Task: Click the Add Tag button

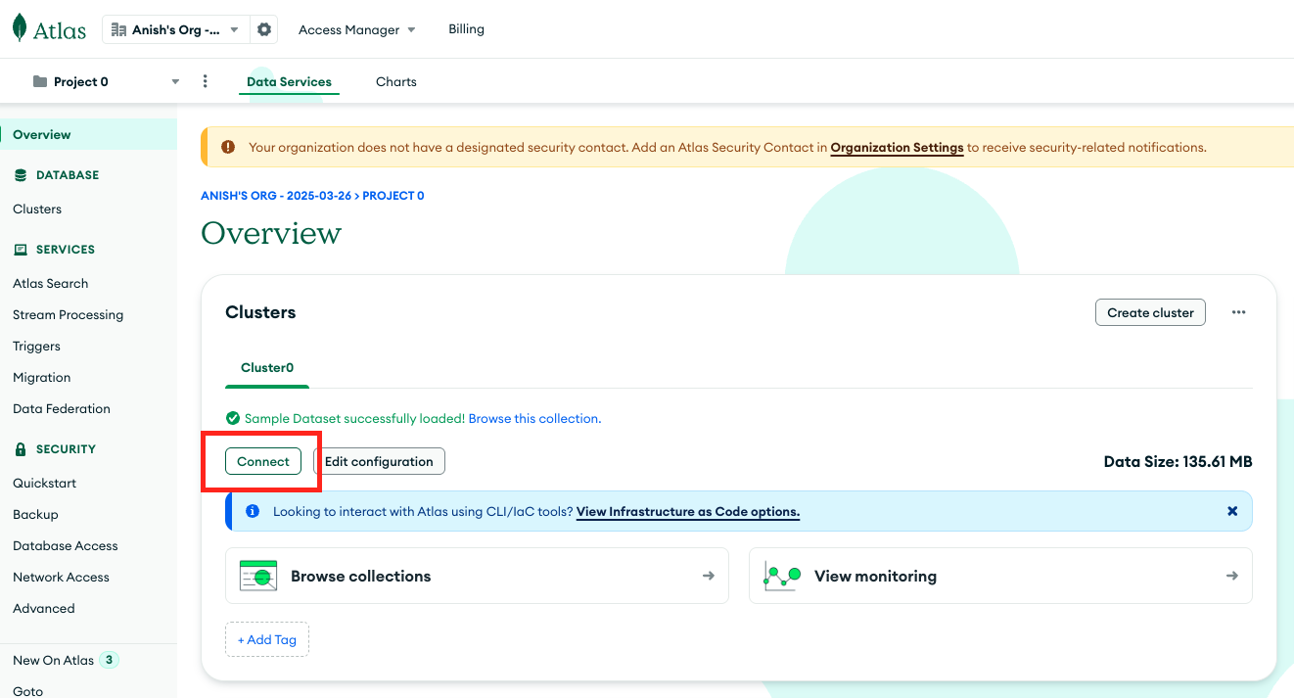Action: point(266,638)
